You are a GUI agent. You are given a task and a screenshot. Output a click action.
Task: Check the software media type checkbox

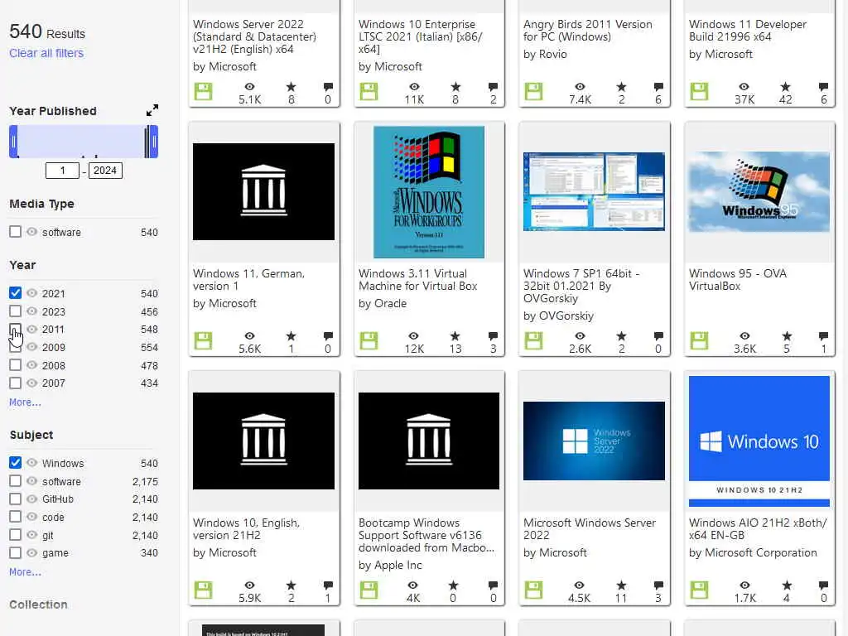pyautogui.click(x=15, y=232)
